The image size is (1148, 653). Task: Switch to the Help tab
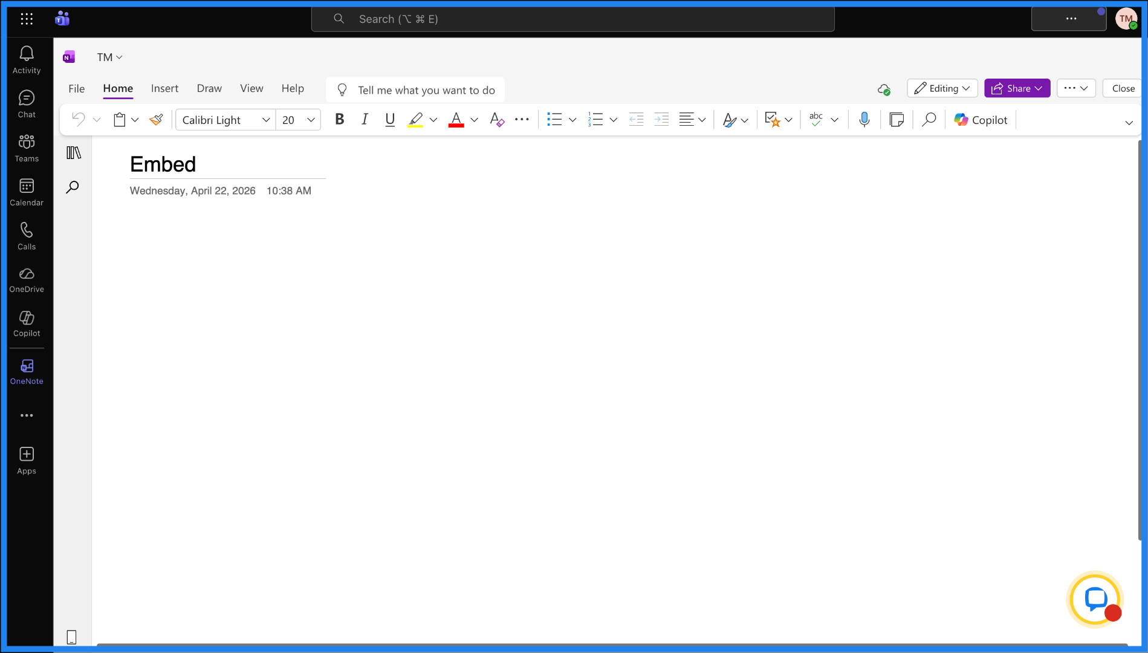[x=293, y=88]
